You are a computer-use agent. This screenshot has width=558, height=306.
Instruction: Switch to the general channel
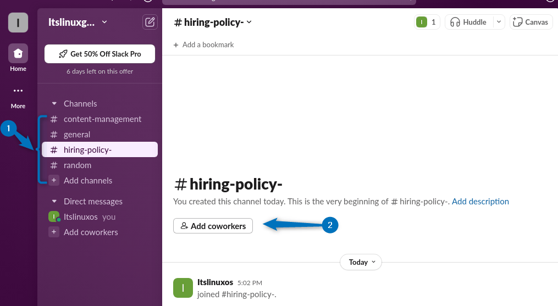(x=77, y=135)
